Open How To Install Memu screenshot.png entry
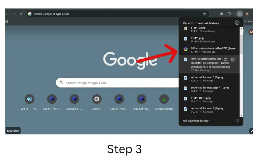253x158 pixels. pyautogui.click(x=209, y=64)
